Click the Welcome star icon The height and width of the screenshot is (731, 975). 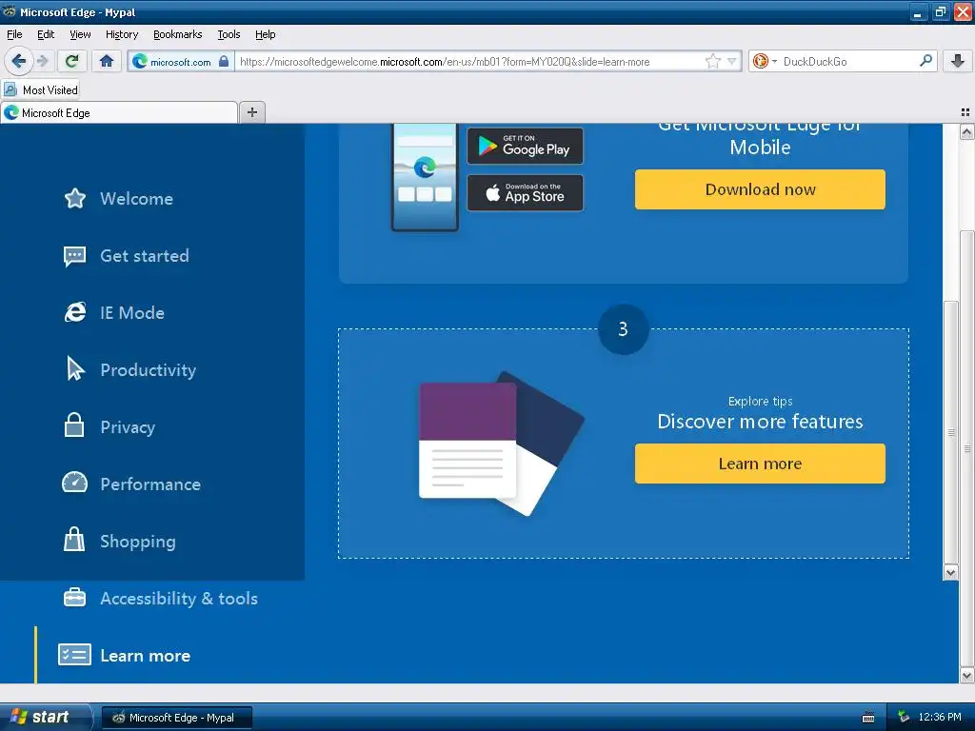(74, 198)
